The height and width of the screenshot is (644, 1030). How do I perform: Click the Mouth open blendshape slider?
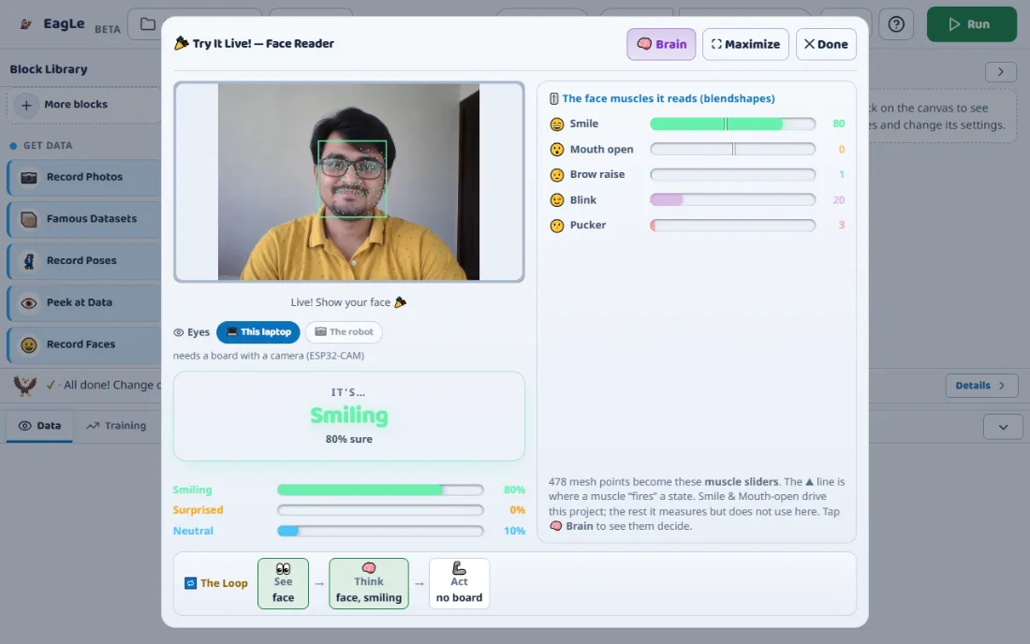pyautogui.click(x=732, y=149)
